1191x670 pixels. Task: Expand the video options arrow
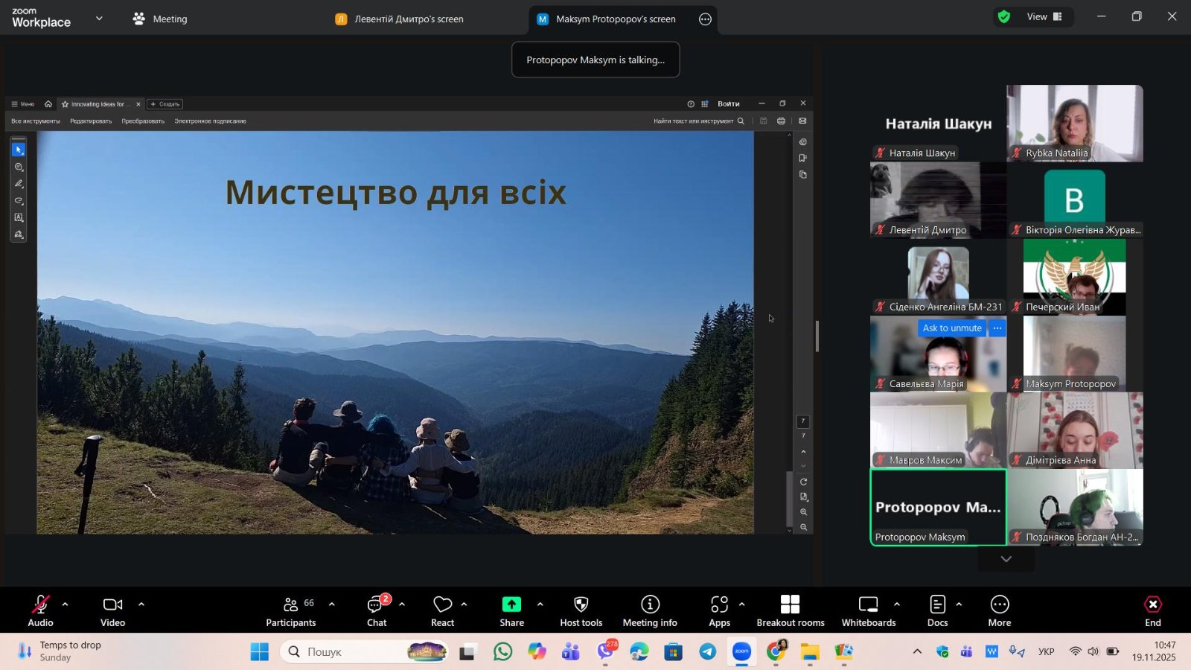141,604
